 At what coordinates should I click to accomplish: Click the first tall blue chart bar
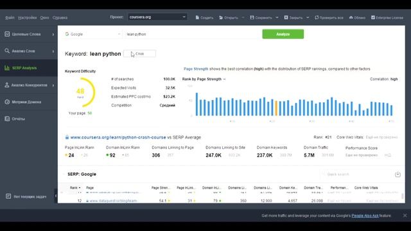[197, 104]
